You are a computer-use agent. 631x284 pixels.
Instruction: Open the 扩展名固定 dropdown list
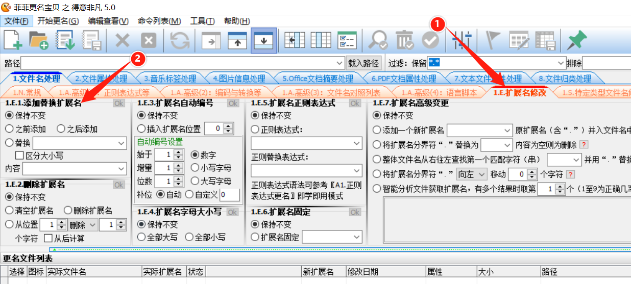(357, 237)
